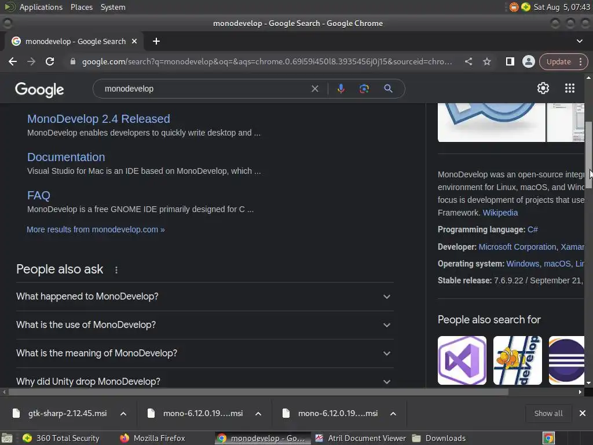Click Show all downloads

(x=548, y=413)
